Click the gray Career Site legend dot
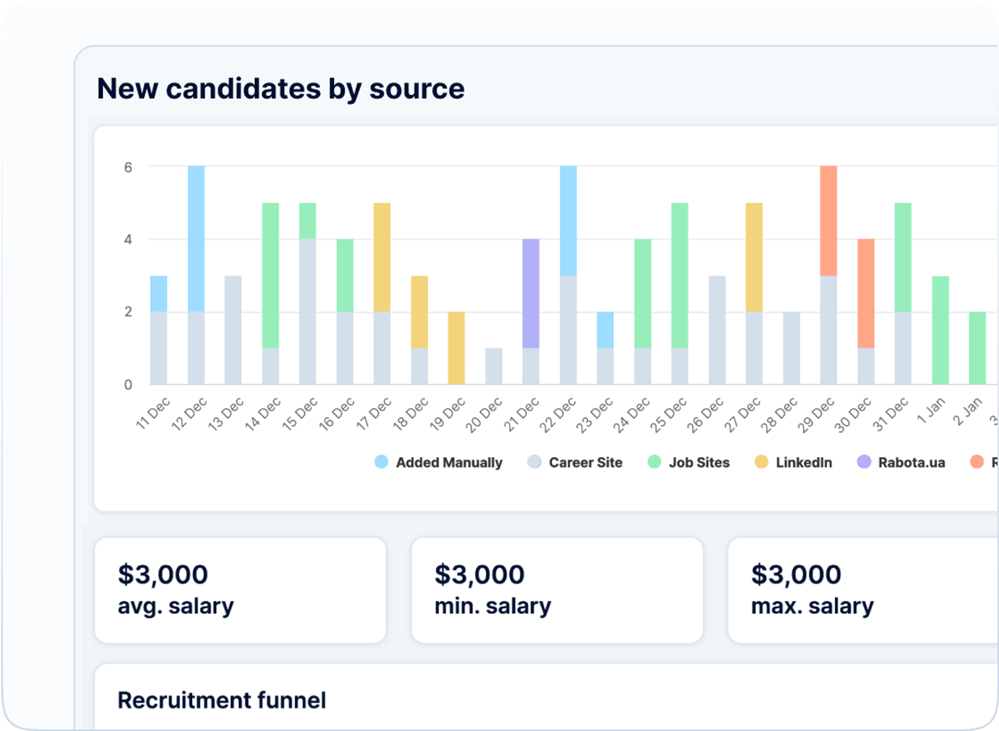Viewport: 999px width, 731px height. (x=534, y=462)
